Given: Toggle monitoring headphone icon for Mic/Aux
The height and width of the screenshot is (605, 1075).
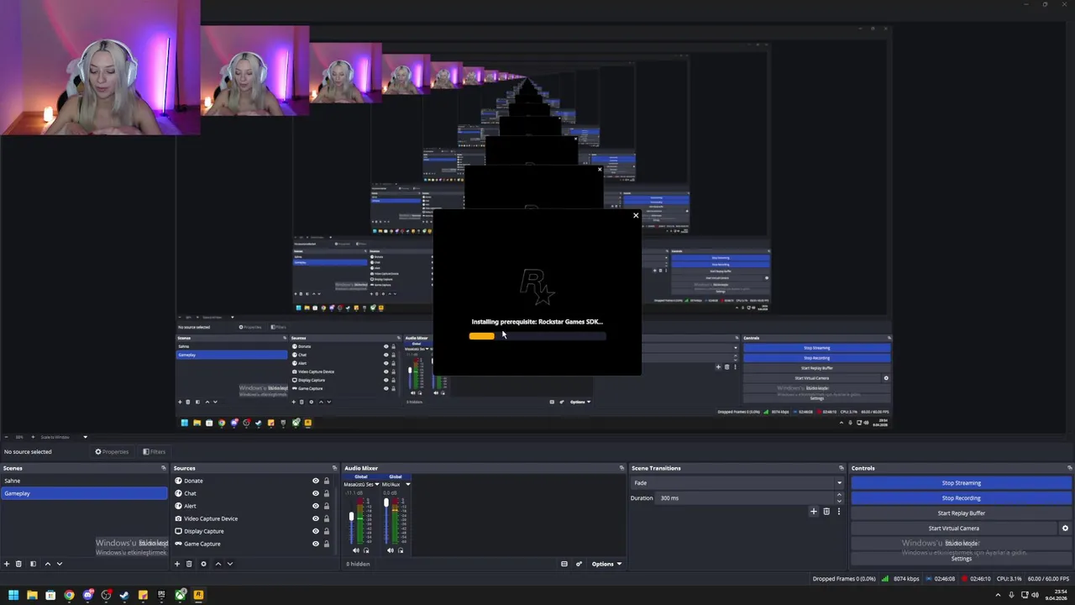Looking at the screenshot, I should pos(401,550).
